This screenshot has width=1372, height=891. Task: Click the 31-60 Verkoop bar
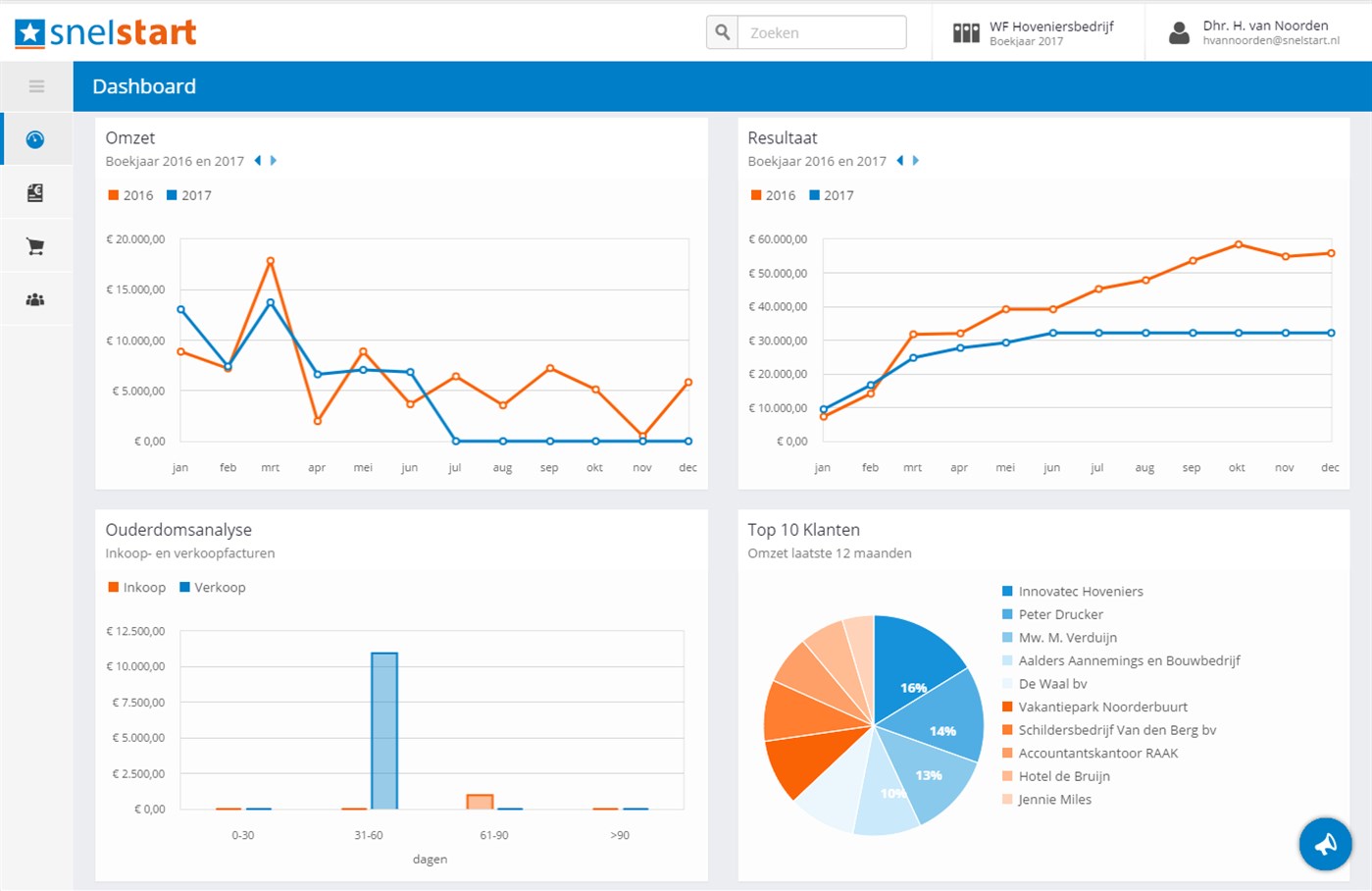click(384, 731)
